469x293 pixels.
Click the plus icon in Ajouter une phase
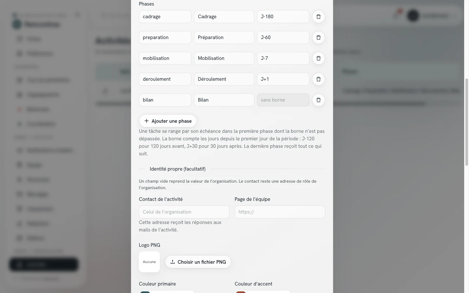(147, 121)
